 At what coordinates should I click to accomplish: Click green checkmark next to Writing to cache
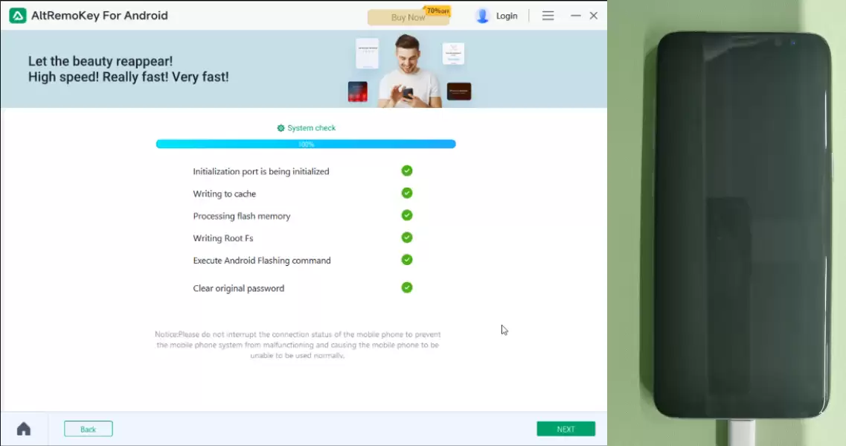[x=407, y=193]
